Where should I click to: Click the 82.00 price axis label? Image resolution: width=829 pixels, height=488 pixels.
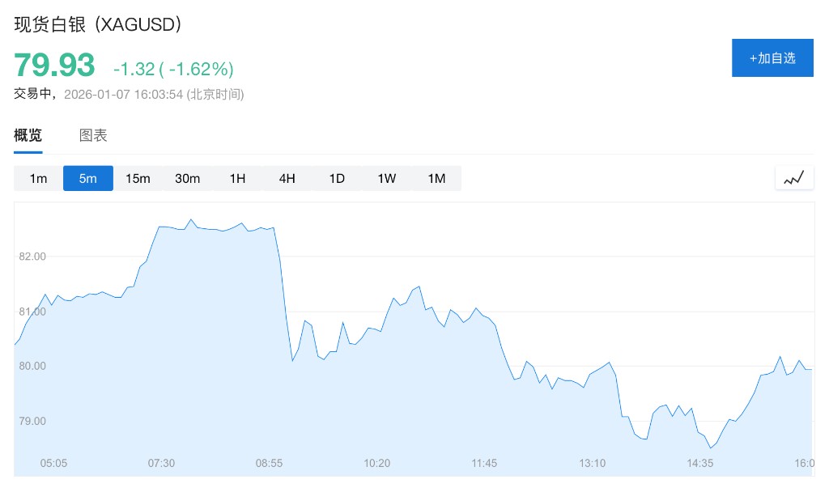pyautogui.click(x=32, y=257)
